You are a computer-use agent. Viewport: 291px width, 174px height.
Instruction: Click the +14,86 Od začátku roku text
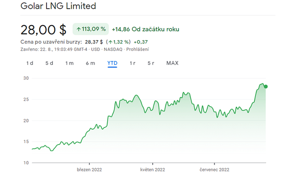145,29
